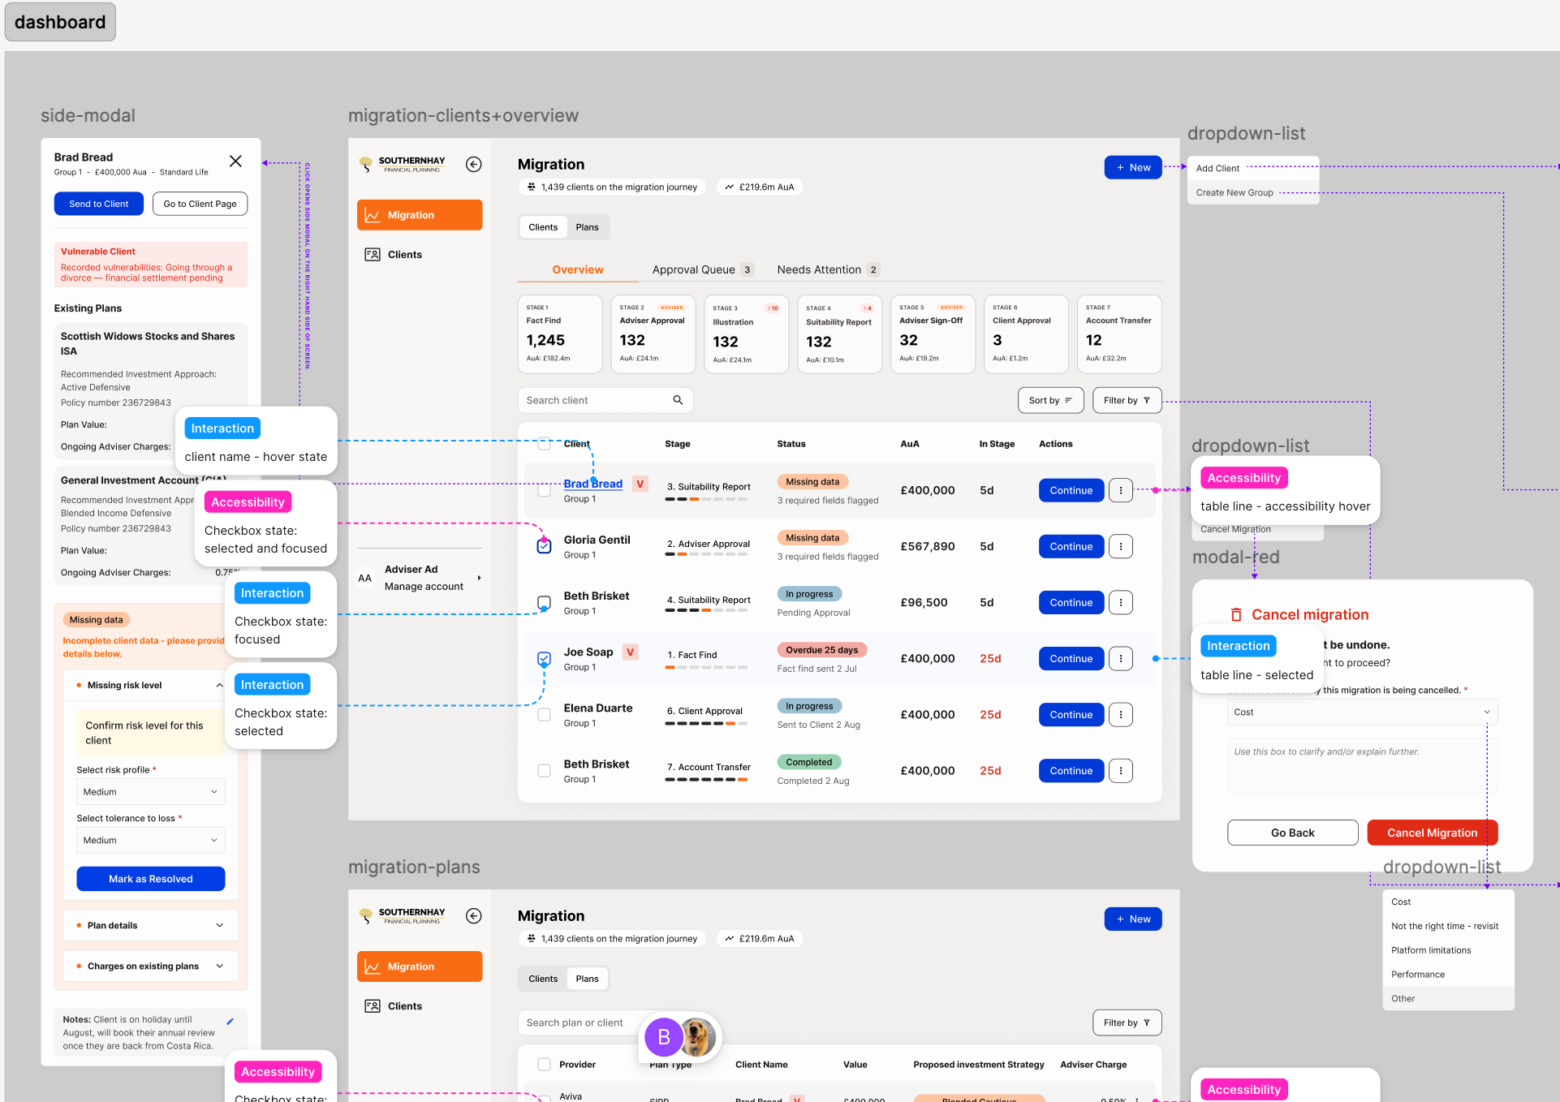
Task: Open three-dot actions menu for Joe Soap row
Action: point(1121,658)
